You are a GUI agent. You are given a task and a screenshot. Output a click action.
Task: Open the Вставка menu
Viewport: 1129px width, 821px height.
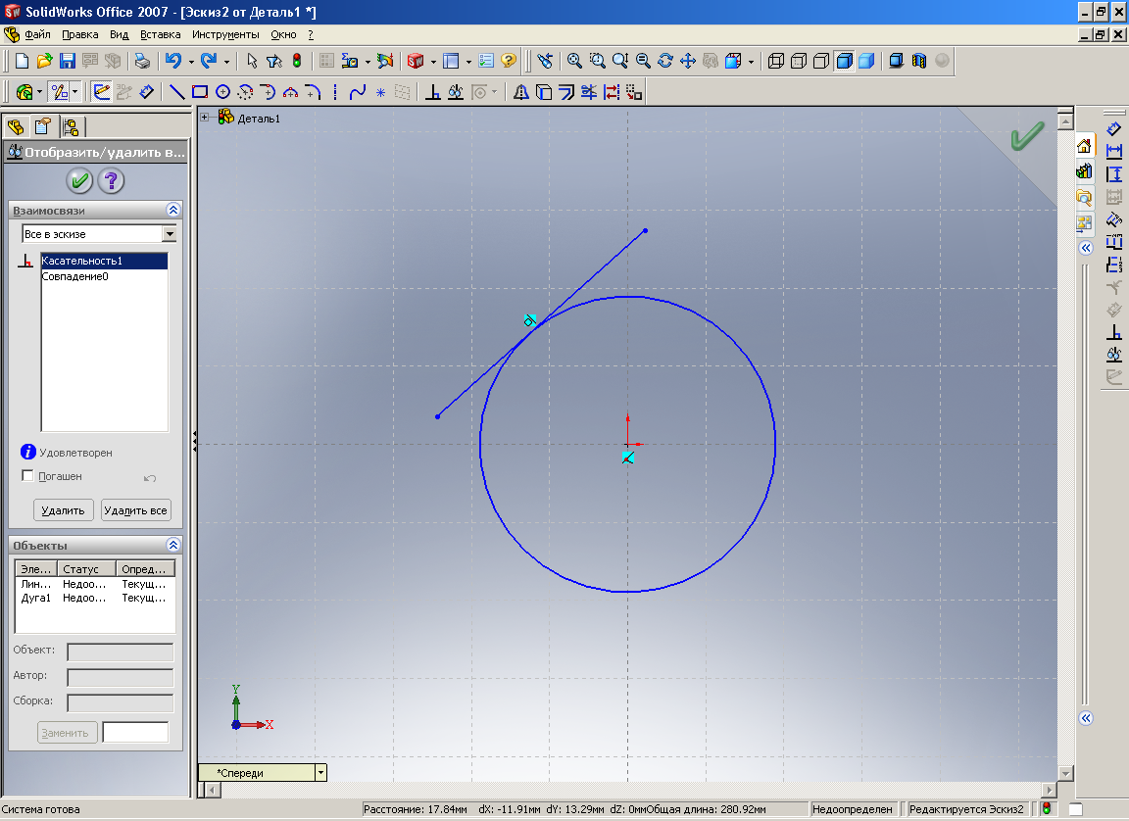pyautogui.click(x=160, y=34)
